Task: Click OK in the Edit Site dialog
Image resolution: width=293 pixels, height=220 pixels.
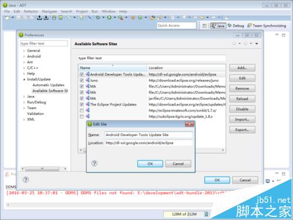Action: click(150, 164)
